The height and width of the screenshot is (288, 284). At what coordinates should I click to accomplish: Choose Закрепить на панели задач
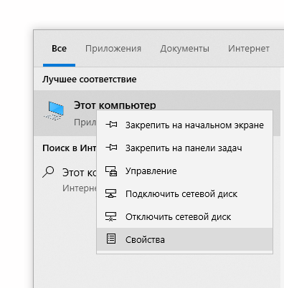(x=184, y=148)
